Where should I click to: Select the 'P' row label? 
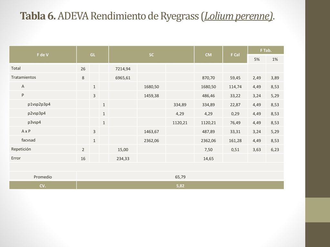(x=23, y=95)
